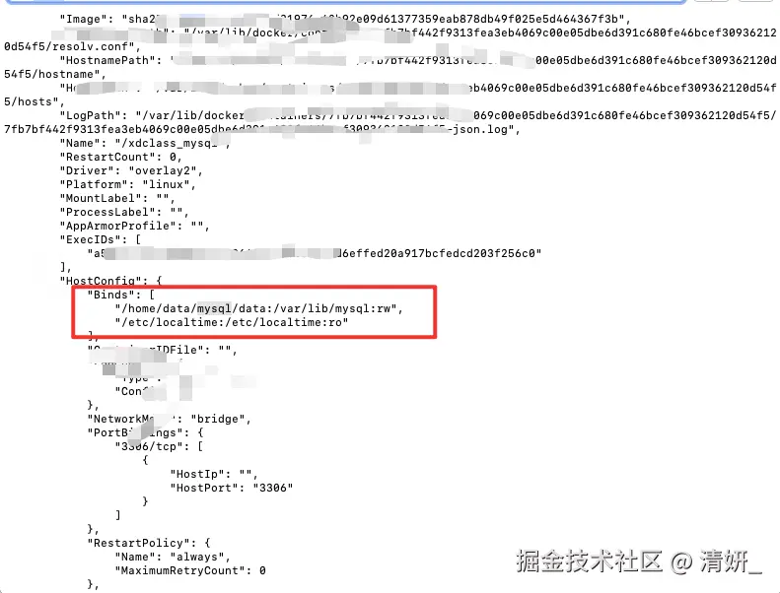780x593 pixels.
Task: Click the "HostConfig" key text
Action: tap(104, 281)
